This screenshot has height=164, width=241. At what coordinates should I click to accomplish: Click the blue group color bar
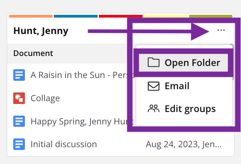[76, 16]
